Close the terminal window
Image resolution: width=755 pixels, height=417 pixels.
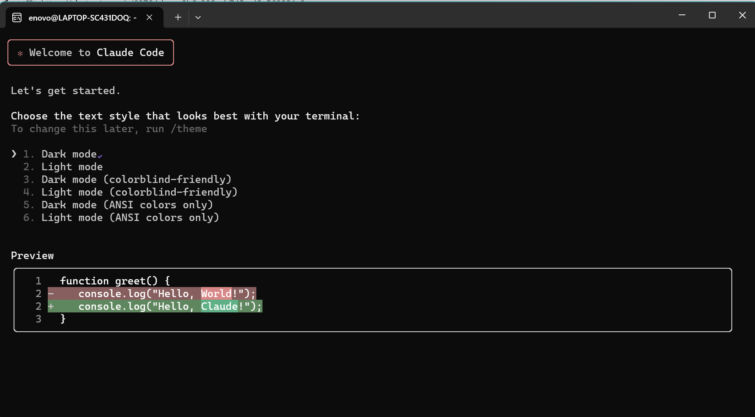(x=742, y=15)
